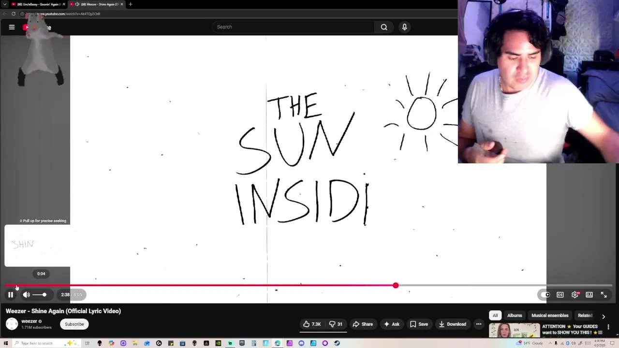This screenshot has width=619, height=348.
Task: Click the video title Weezer - Shine Again
Action: [x=63, y=311]
